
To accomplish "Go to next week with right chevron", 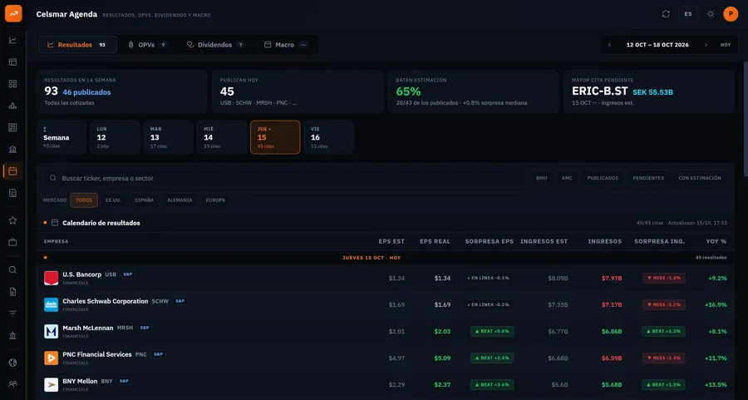I will coord(706,45).
